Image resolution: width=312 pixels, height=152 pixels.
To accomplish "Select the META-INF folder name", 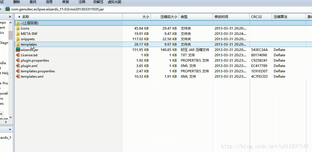I will point(29,33).
